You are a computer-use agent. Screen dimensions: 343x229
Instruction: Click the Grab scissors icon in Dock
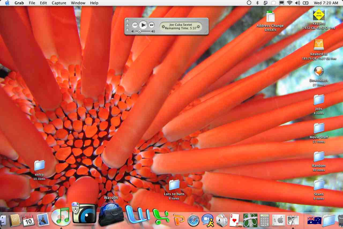point(293,220)
